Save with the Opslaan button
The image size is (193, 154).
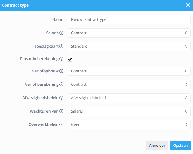[x=180, y=146]
